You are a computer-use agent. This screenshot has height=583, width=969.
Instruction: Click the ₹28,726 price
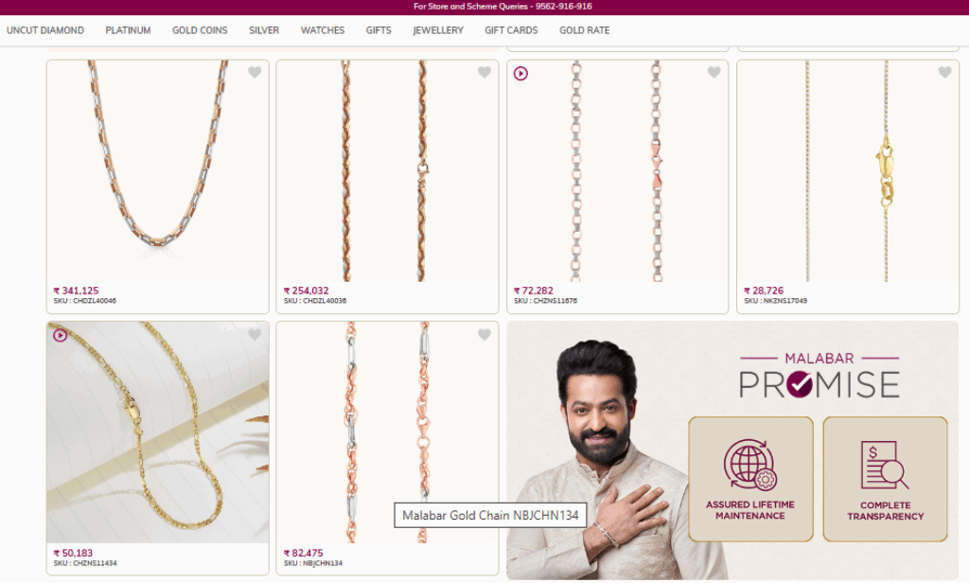(764, 291)
